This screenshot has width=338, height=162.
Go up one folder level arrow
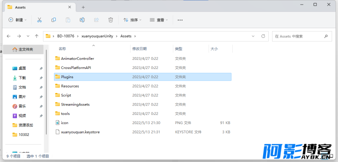click(x=37, y=36)
